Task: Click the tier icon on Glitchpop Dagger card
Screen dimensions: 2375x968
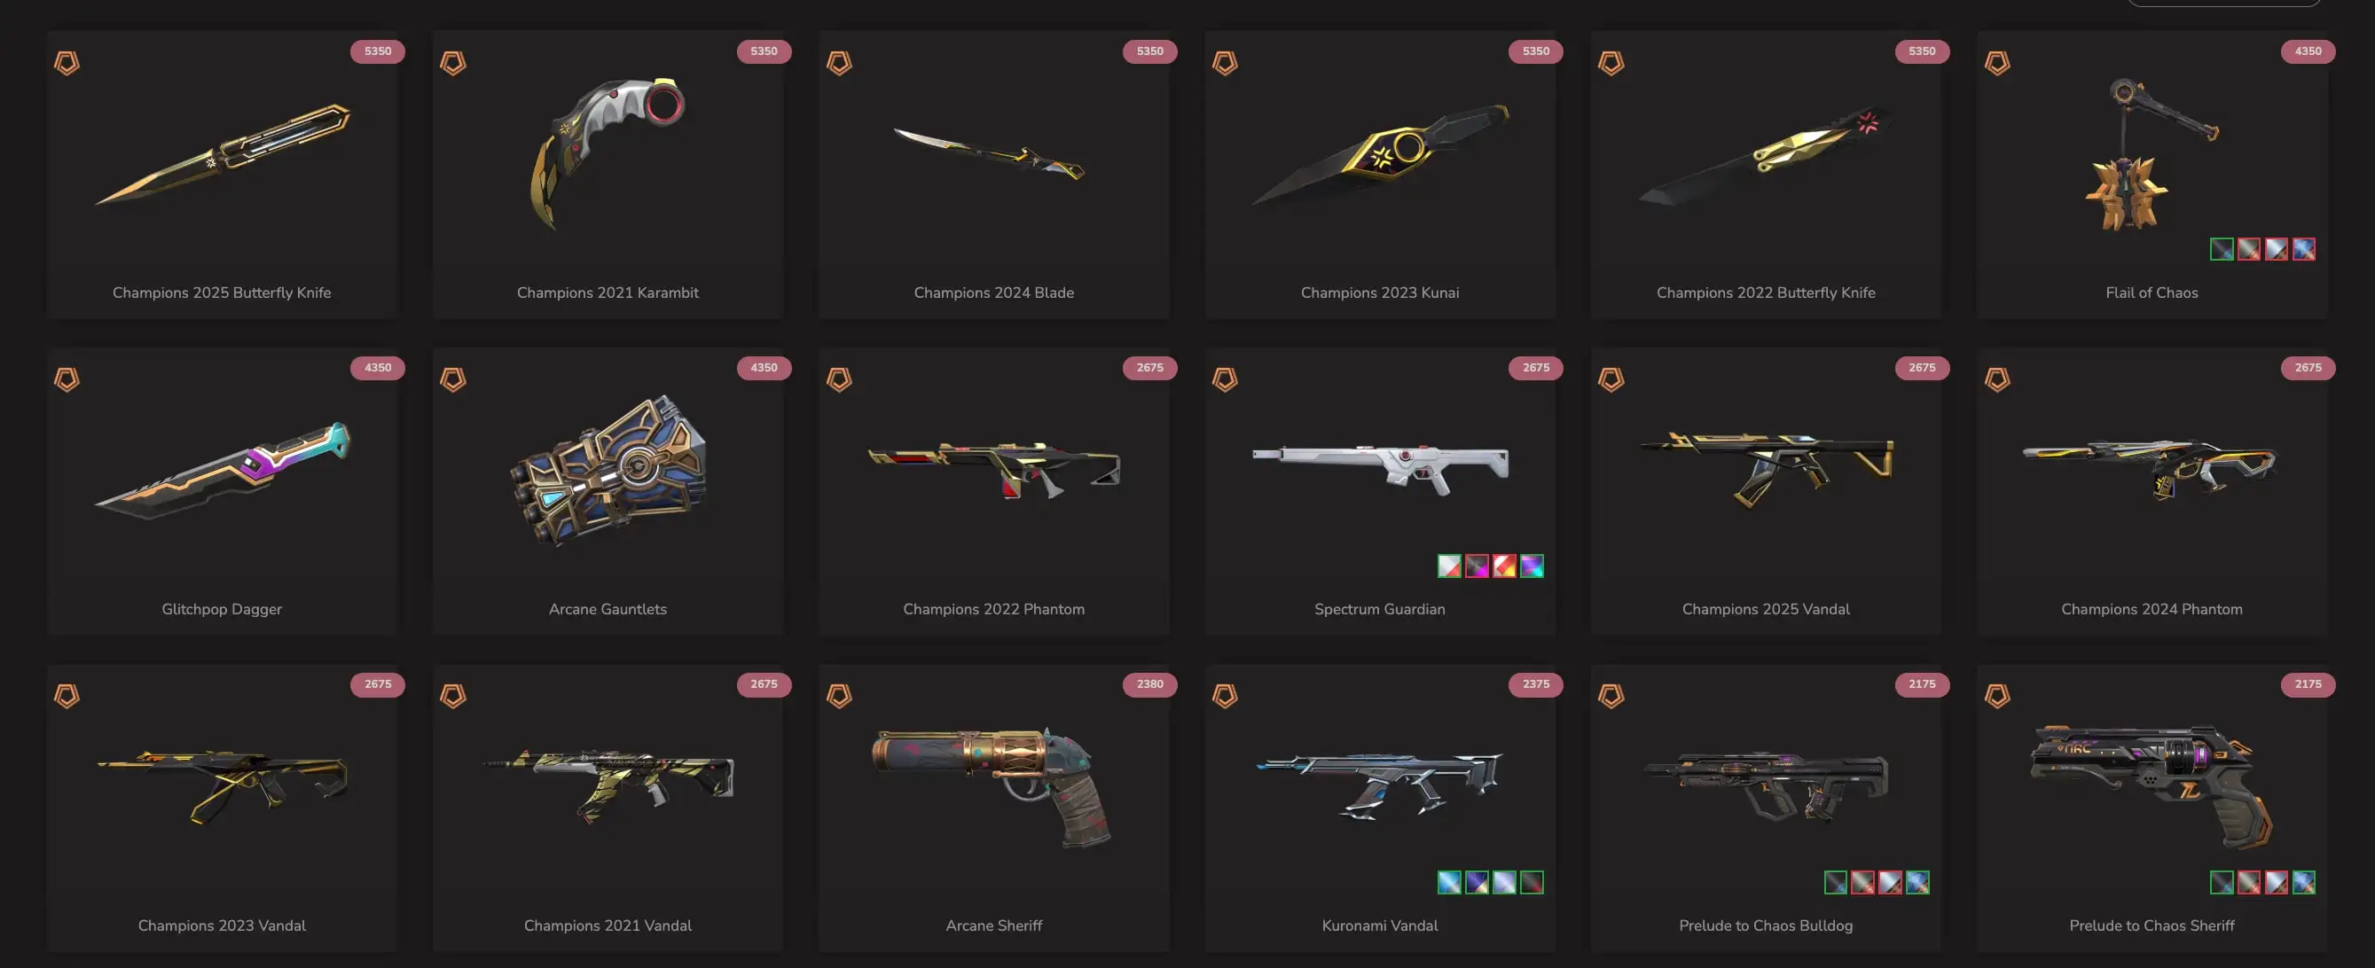Action: coord(67,379)
